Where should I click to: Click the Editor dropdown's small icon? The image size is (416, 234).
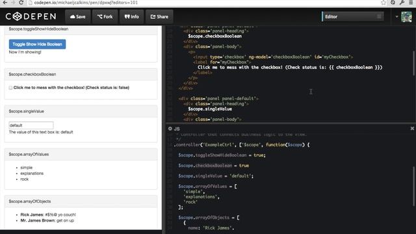(x=379, y=16)
